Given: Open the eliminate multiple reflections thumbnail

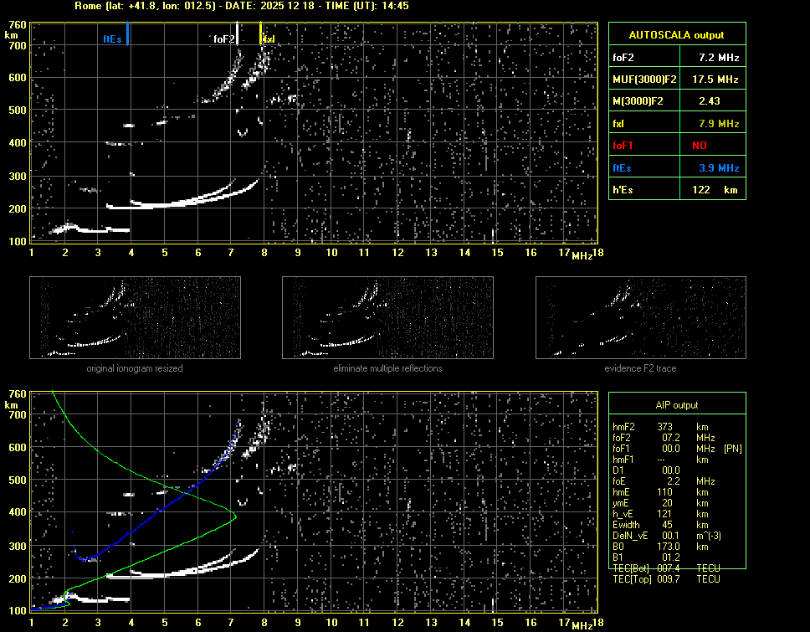Looking at the screenshot, I should pyautogui.click(x=387, y=317).
